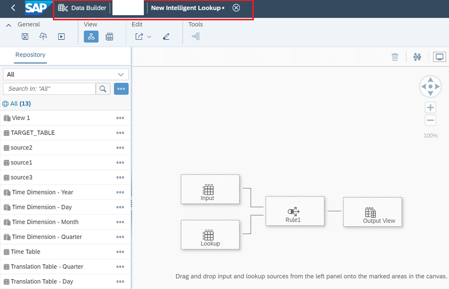
Task: Open more options for Time Dimension - Year
Action: pyautogui.click(x=120, y=192)
